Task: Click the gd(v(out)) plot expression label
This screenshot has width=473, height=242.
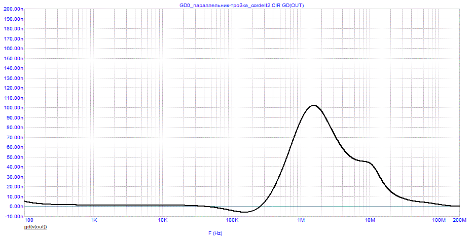Action: tap(35, 227)
